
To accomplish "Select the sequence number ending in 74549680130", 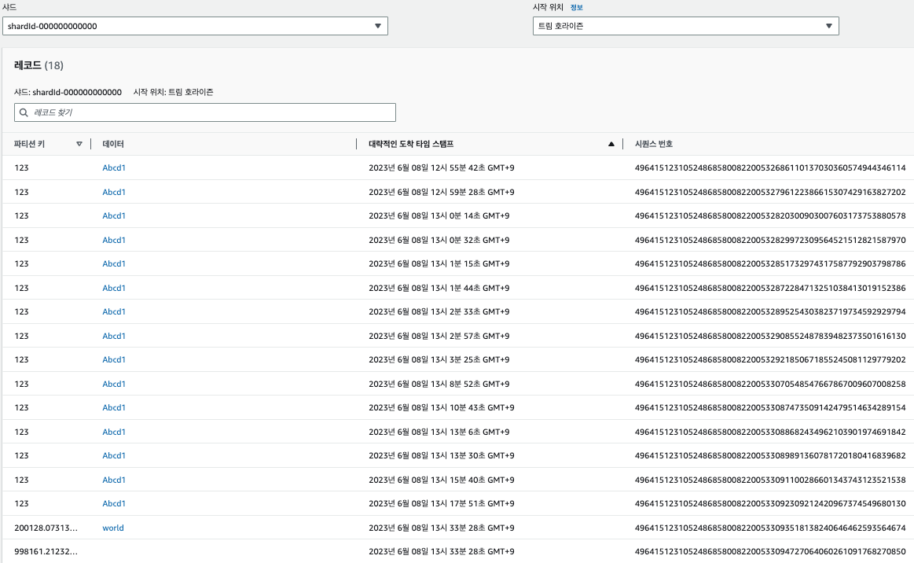I will pyautogui.click(x=770, y=503).
